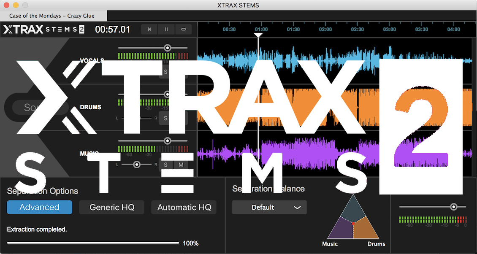Click XTRAX STEMS in the menu bar
The height and width of the screenshot is (254, 477).
pos(238,5)
